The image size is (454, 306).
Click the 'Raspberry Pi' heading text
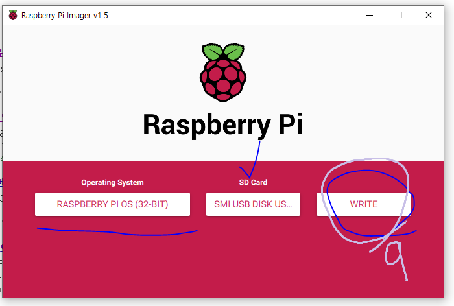pyautogui.click(x=223, y=125)
